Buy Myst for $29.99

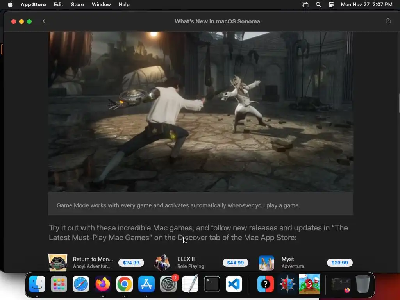tap(339, 262)
